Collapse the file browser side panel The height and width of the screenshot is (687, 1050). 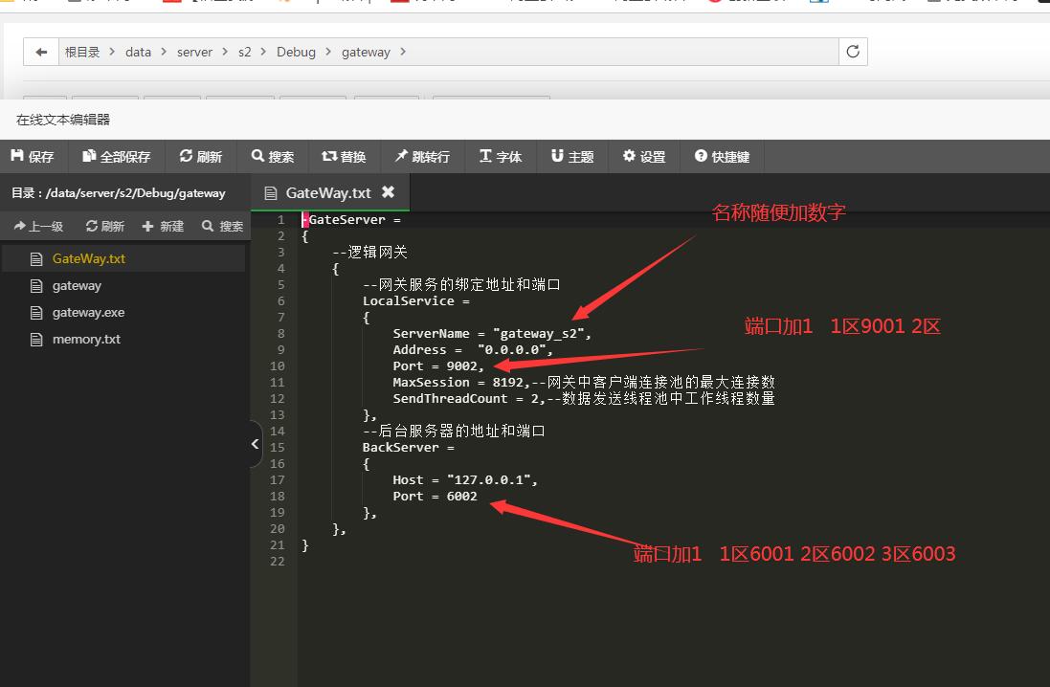click(x=254, y=444)
